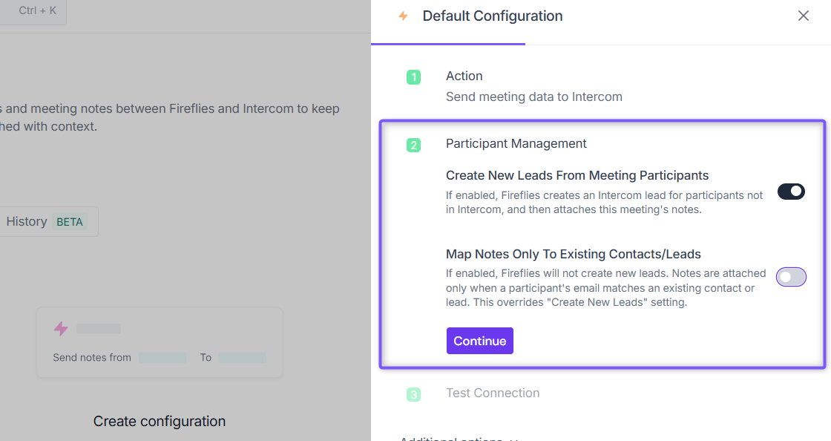Click the "Map Notes Only To Existing Contacts/Leads" label

[x=574, y=254]
